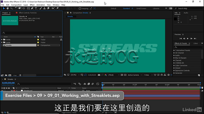Open the (Third) resolution dropdown
Image resolution: width=204 pixels, height=114 pixels.
pyautogui.click(x=114, y=75)
